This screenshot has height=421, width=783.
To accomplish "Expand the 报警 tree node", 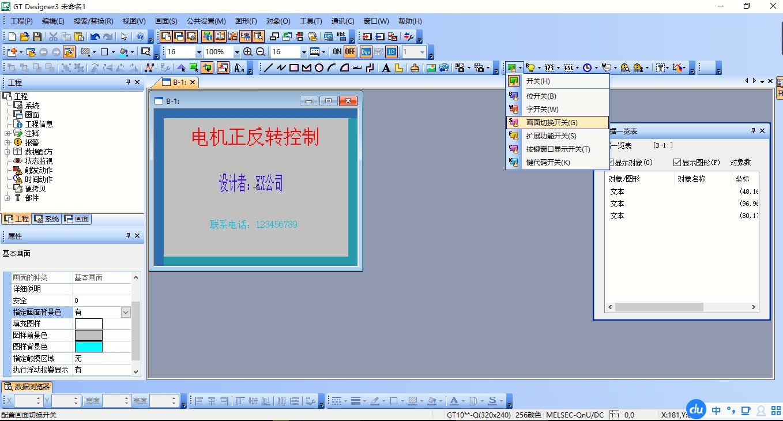I will [x=7, y=142].
